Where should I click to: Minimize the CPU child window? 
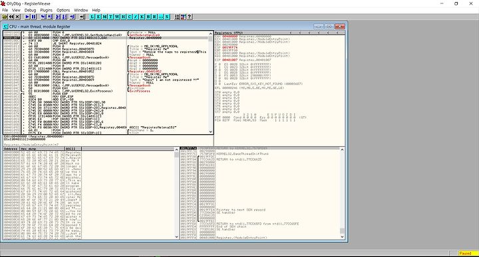(318, 27)
